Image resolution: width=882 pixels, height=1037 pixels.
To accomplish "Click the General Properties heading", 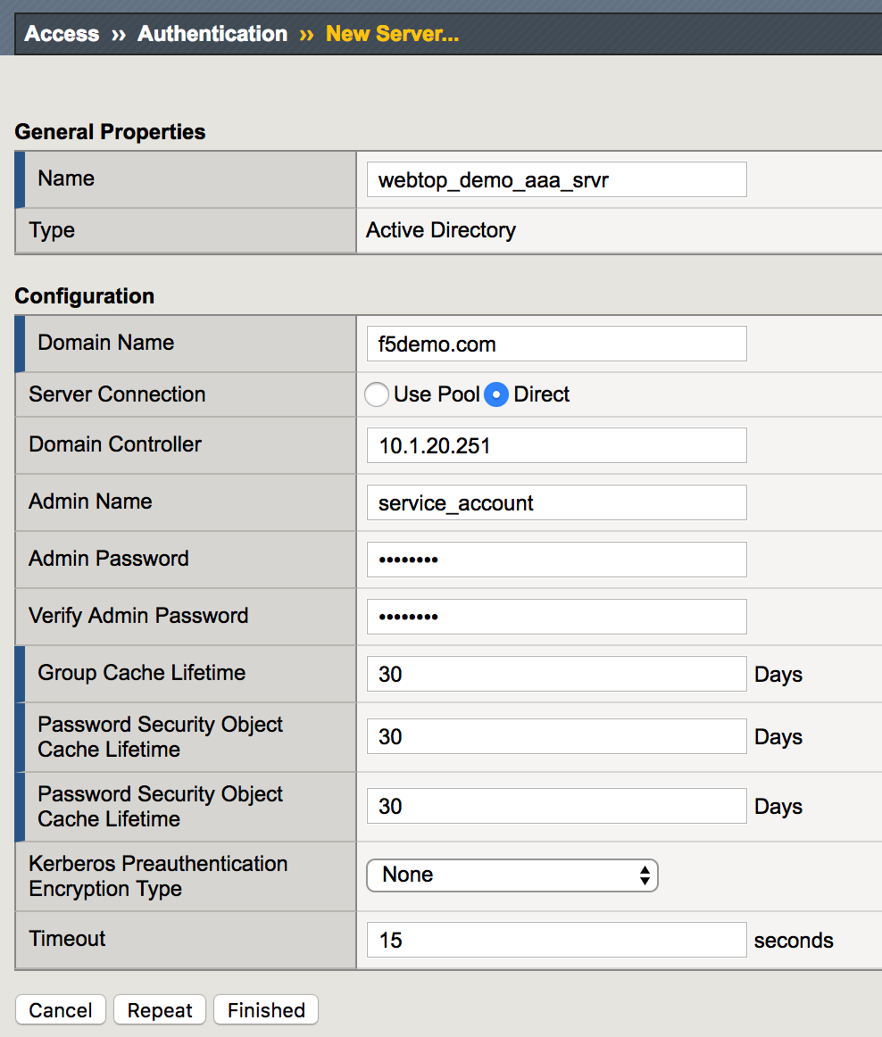I will pos(110,131).
